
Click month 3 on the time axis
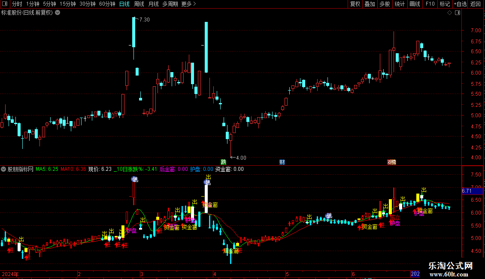coord(142,274)
